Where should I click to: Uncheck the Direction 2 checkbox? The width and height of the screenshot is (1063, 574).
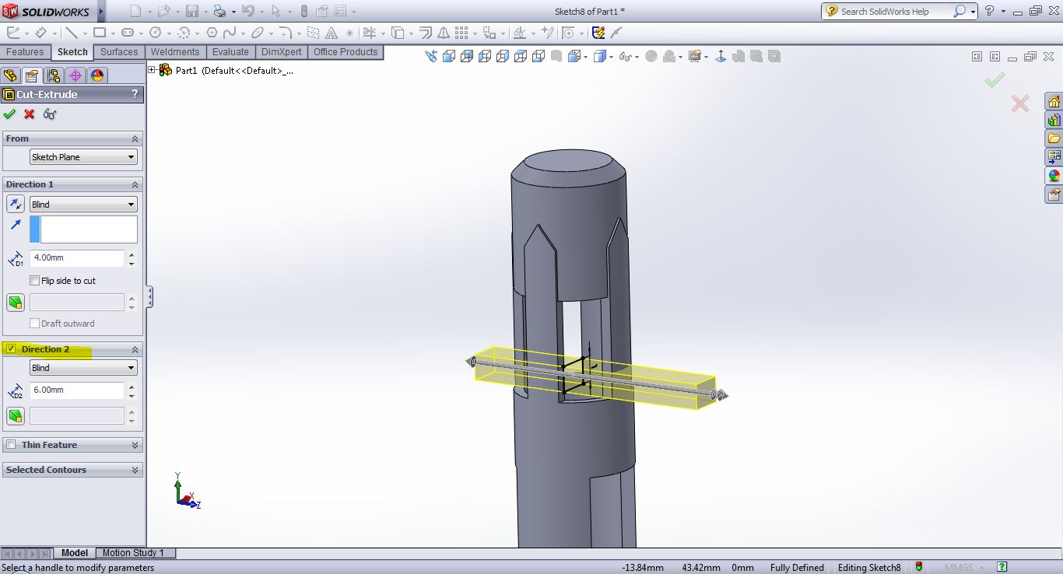[11, 349]
